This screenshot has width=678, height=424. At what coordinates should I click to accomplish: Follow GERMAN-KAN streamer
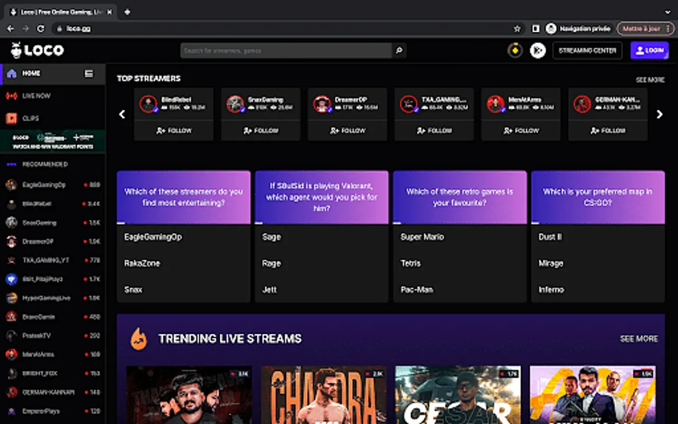[608, 130]
